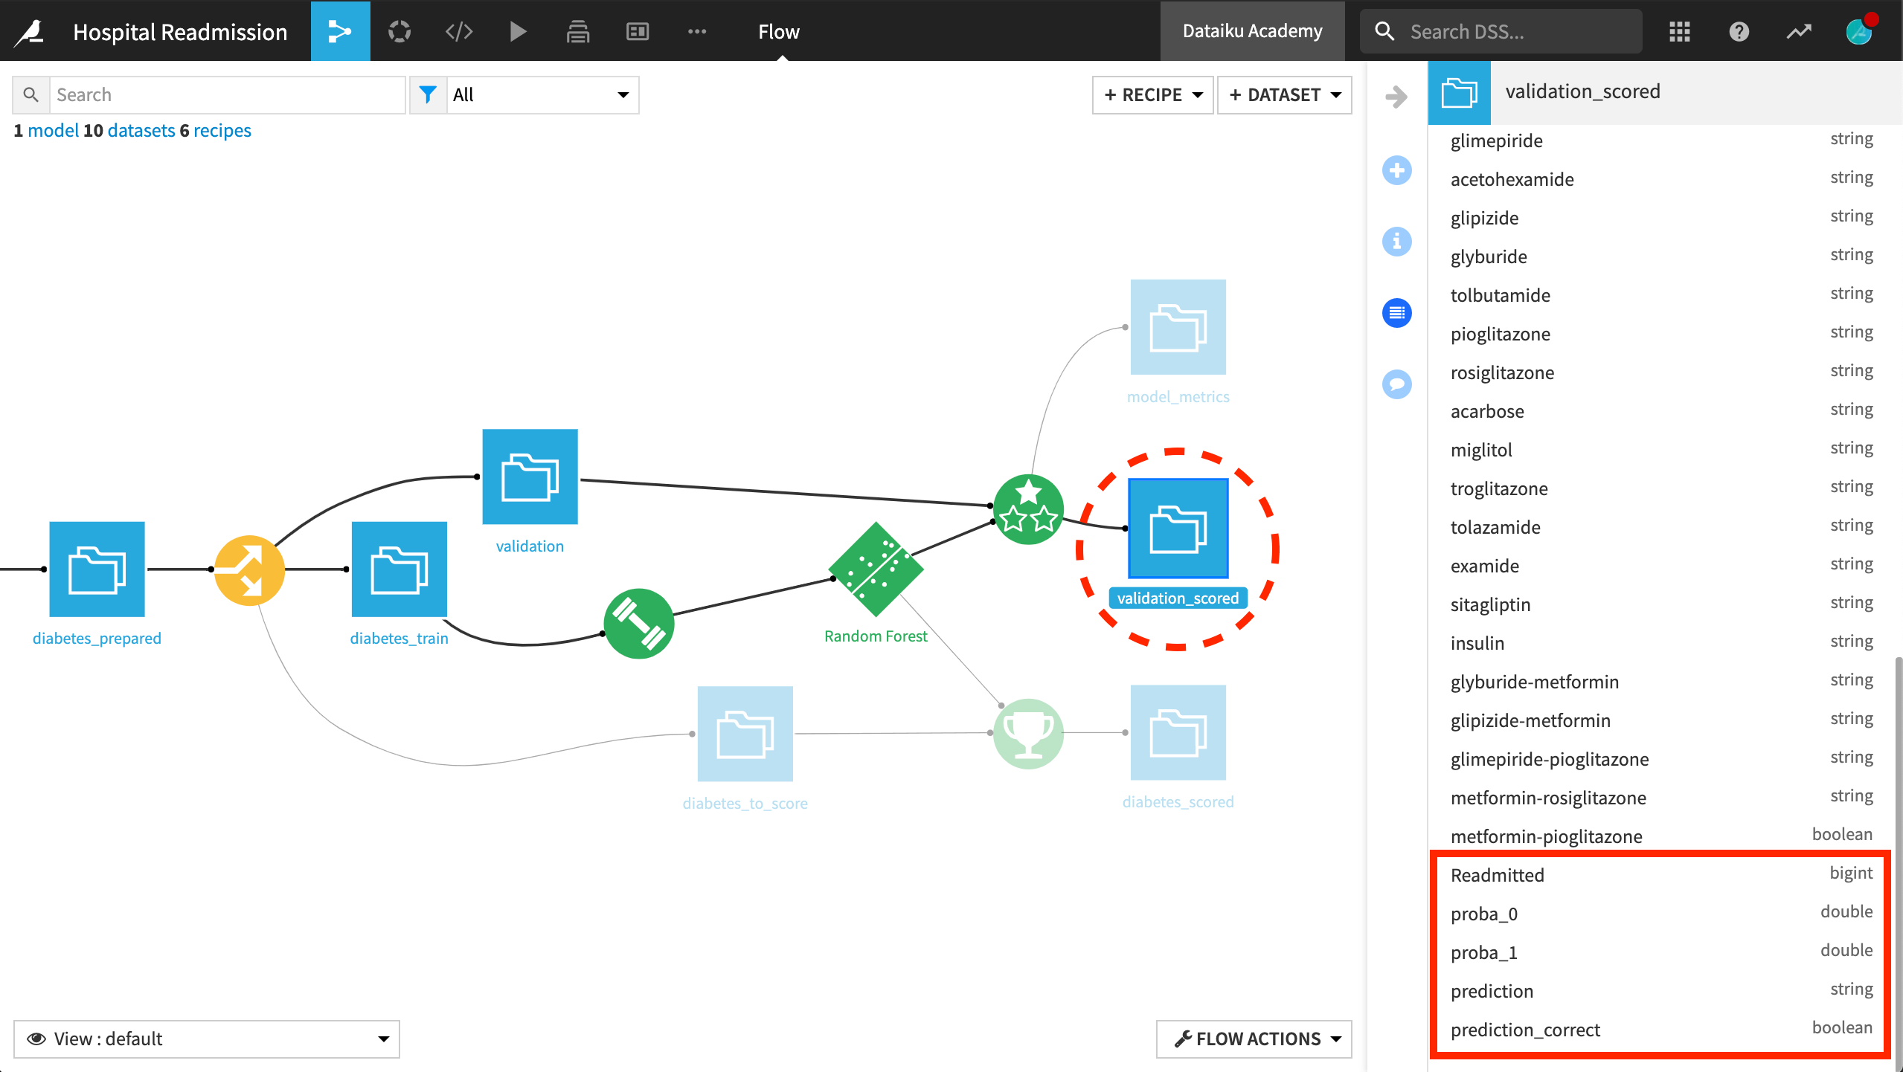Click the validation_scored panel header icon
The width and height of the screenshot is (1903, 1072).
[x=1459, y=93]
